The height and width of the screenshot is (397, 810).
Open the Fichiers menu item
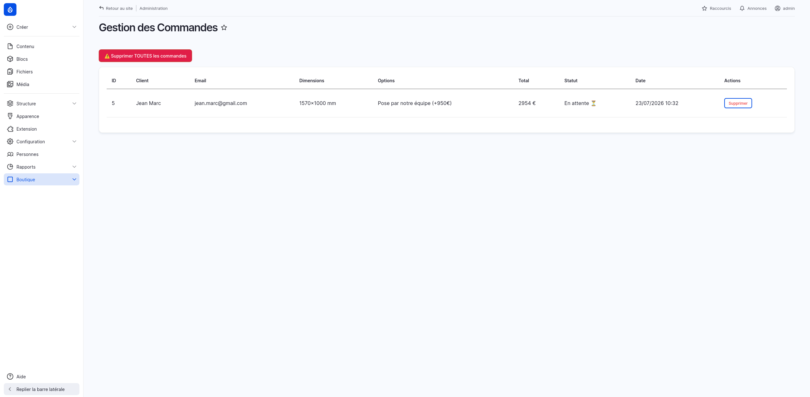[41, 71]
